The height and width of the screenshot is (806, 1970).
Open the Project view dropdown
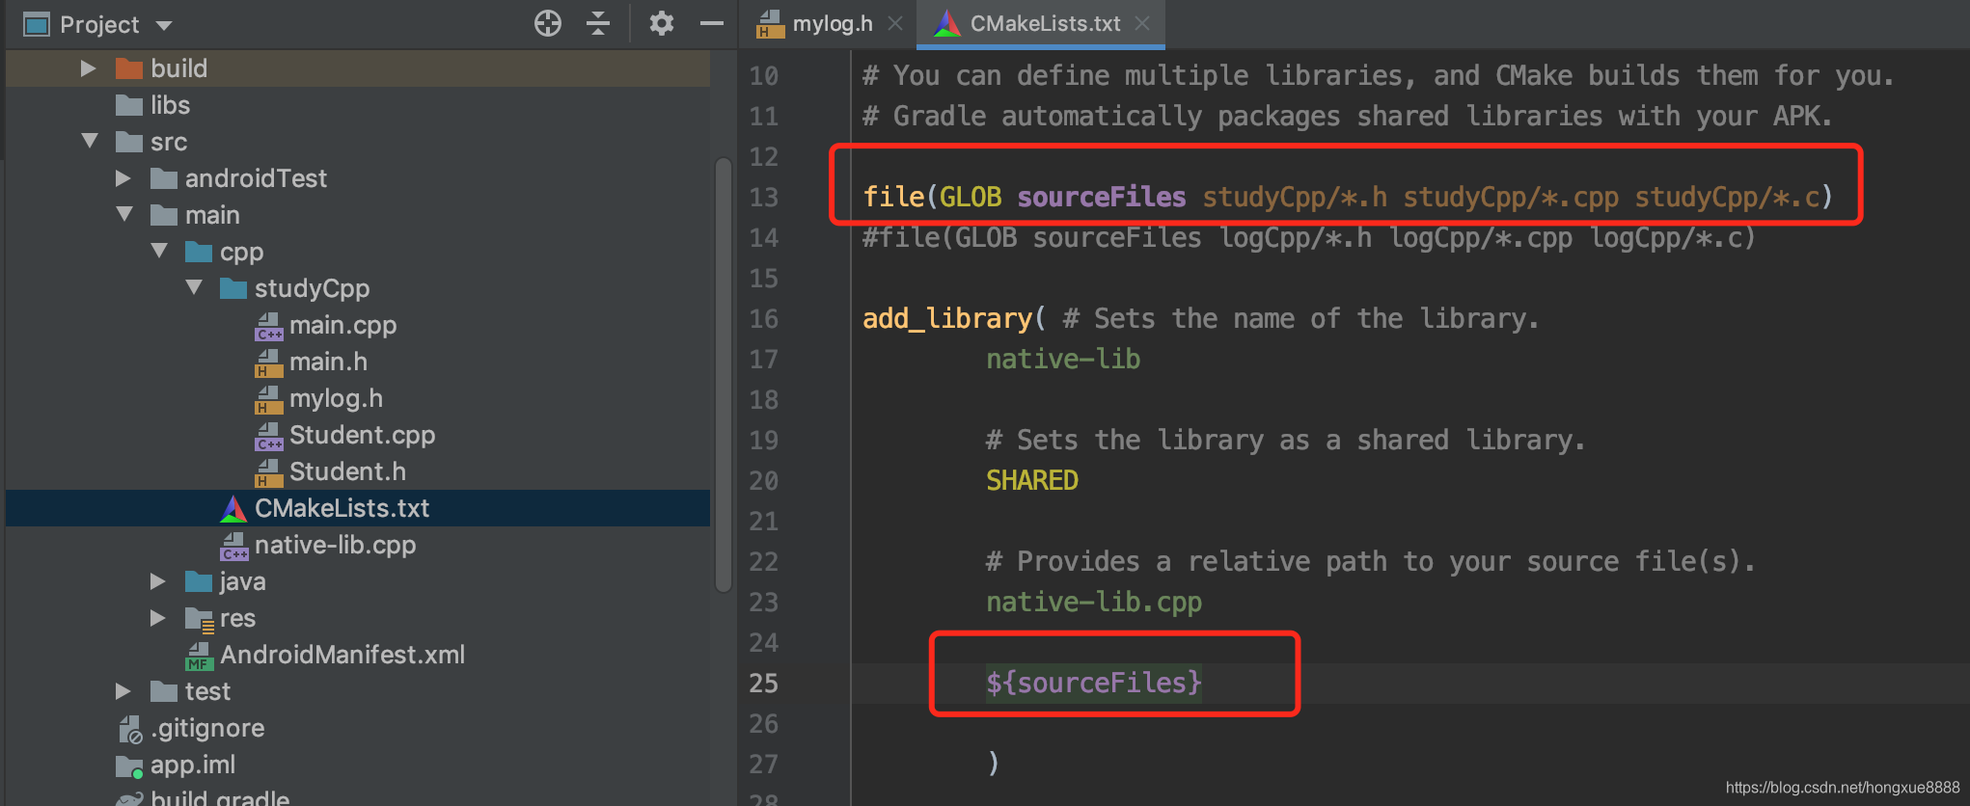[164, 25]
